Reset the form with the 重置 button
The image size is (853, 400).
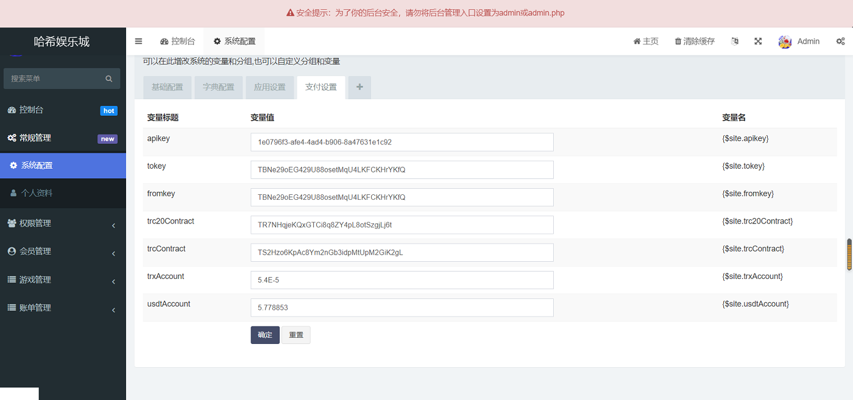tap(296, 334)
